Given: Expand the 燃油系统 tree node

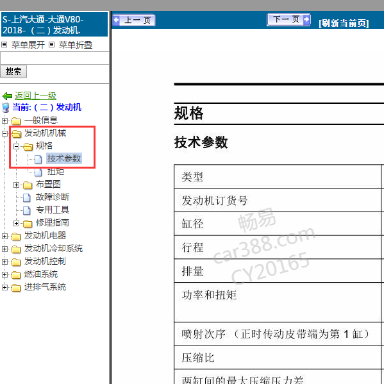Looking at the screenshot, I should (4, 274).
